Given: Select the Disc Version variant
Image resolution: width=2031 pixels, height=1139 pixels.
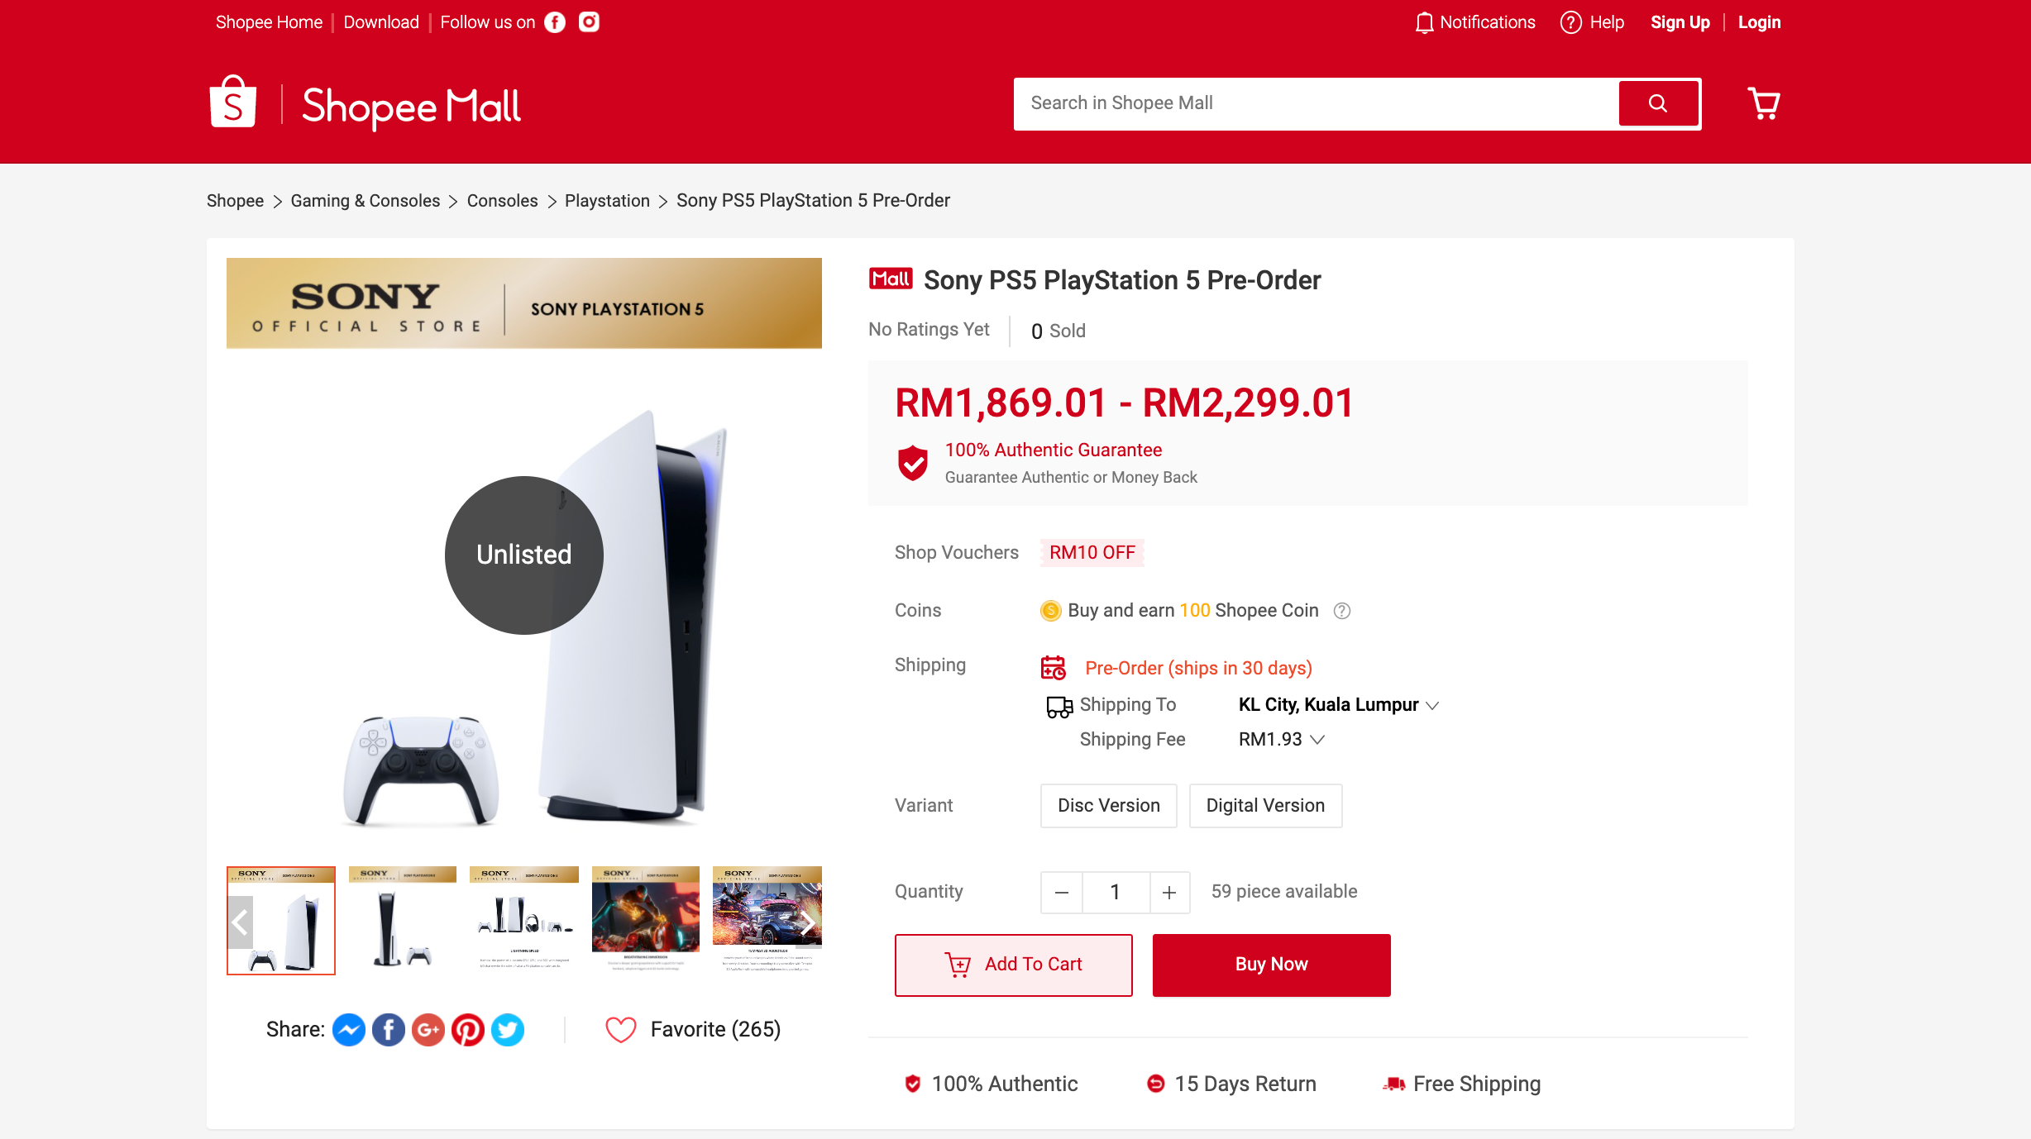Looking at the screenshot, I should pos(1109,806).
